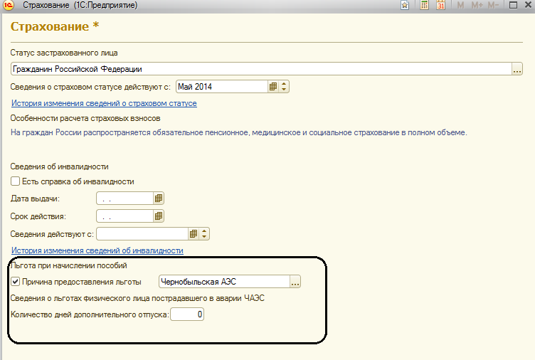The height and width of the screenshot is (360, 535).
Task: Open the calendar icon showing 31
Action: pos(441,5)
